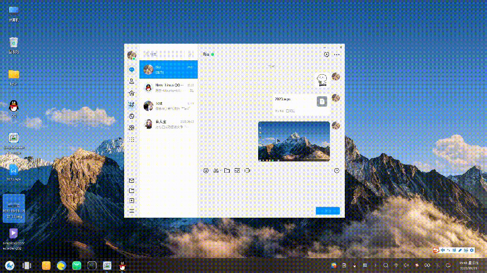Open the mail icon in QQ sidebar
Image resolution: width=487 pixels, height=273 pixels.
(x=132, y=181)
